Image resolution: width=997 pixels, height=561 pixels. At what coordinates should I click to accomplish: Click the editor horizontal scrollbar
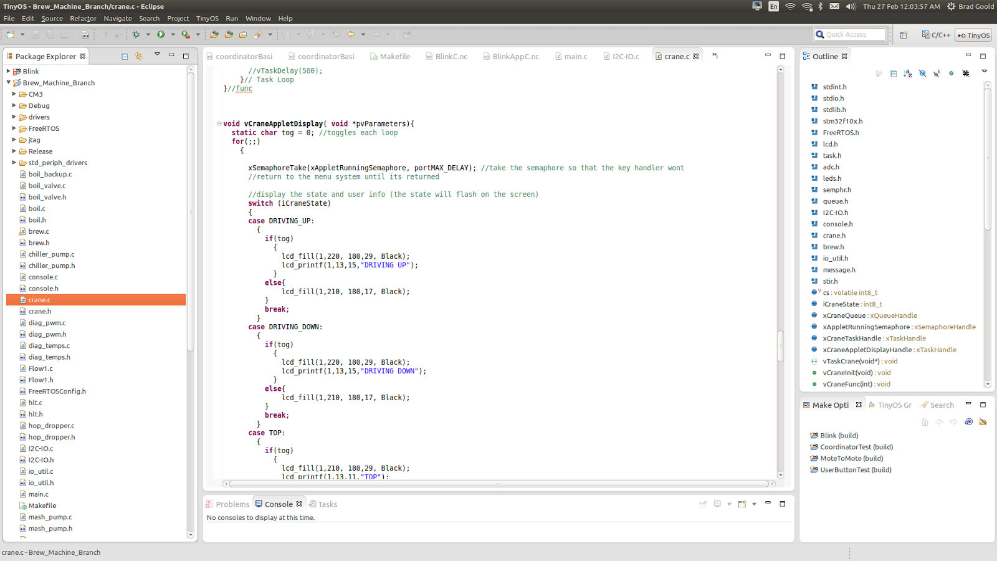(x=499, y=484)
